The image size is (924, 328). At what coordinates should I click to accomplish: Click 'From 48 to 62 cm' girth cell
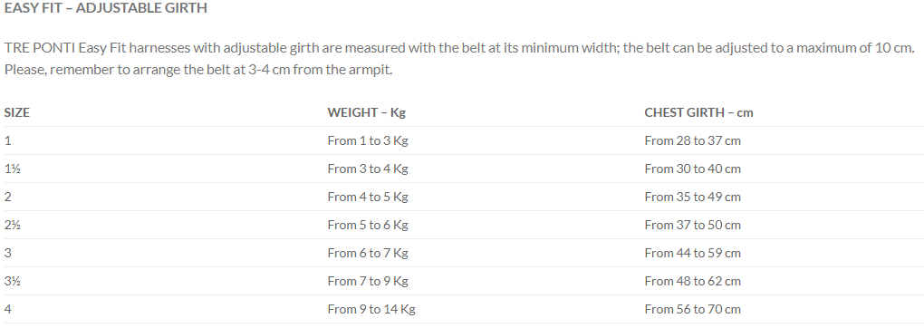tap(692, 281)
